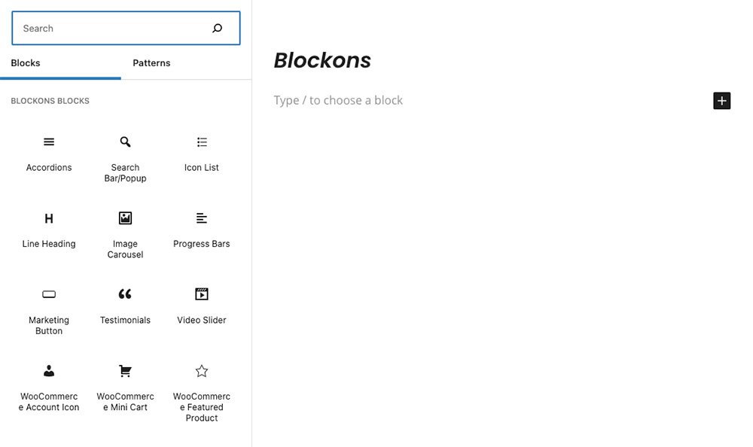The width and height of the screenshot is (753, 447).
Task: Insert the WooCommerce Mini Cart block
Action: tap(125, 388)
